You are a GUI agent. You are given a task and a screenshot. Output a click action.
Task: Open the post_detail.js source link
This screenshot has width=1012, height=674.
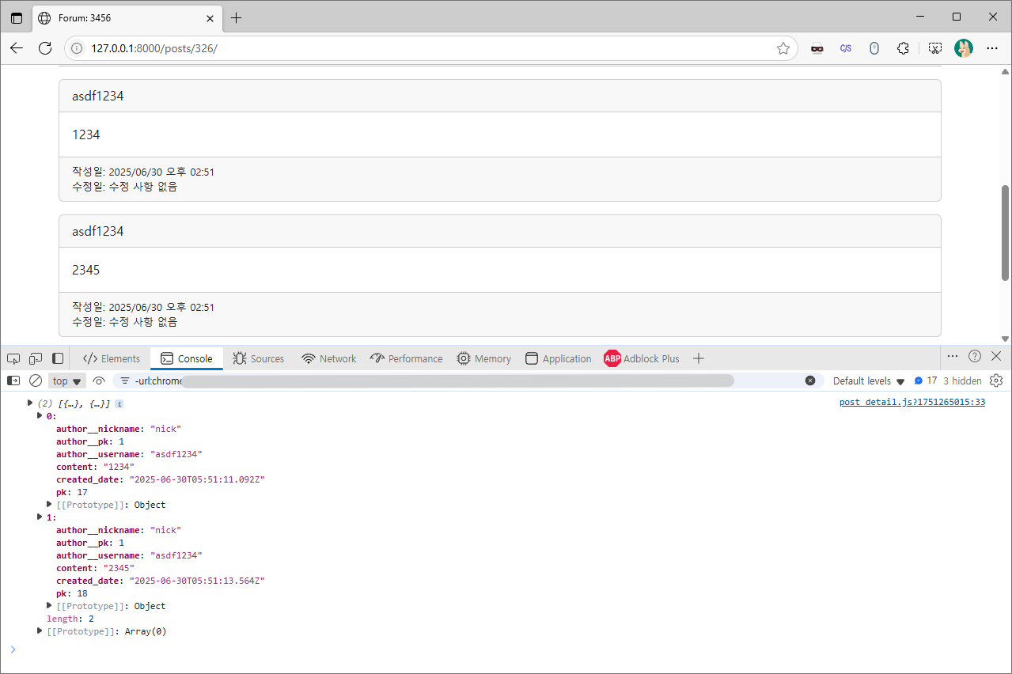pos(912,402)
